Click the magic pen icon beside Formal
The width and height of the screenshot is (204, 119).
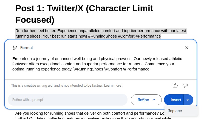15,48
